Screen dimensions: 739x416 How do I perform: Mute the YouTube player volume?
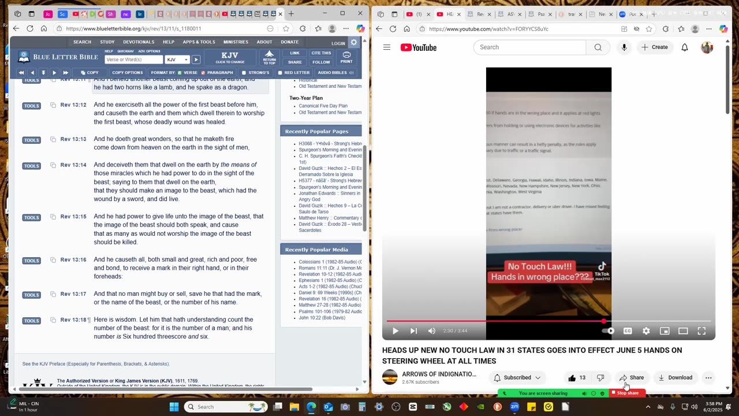click(x=432, y=331)
